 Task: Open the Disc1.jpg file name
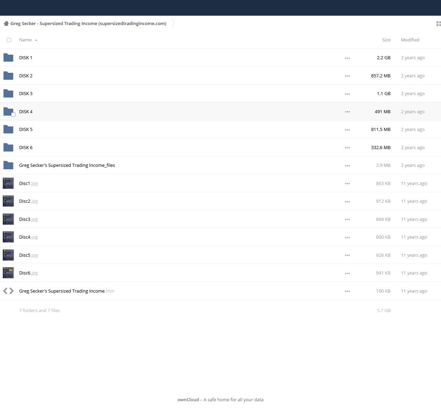coord(29,183)
